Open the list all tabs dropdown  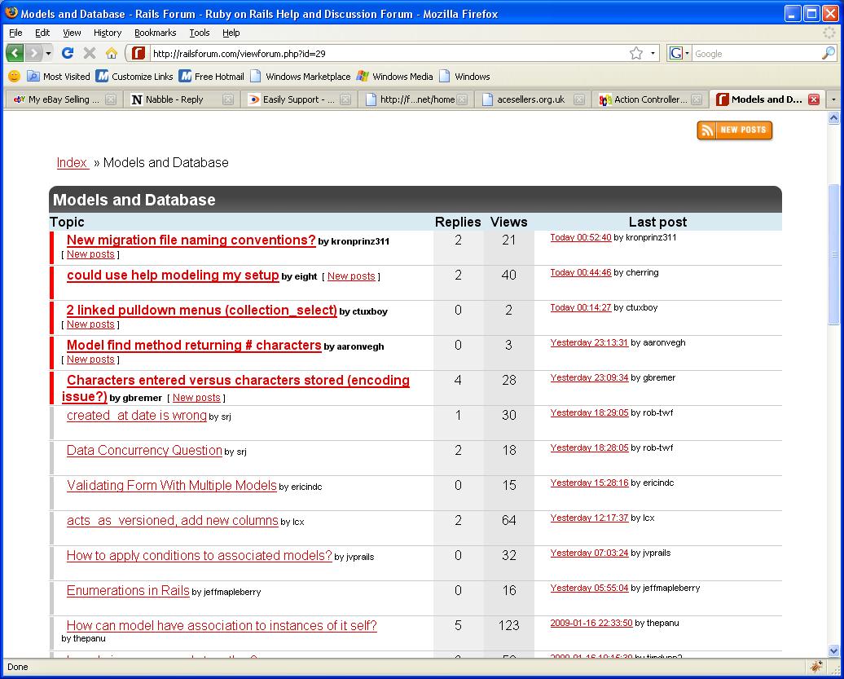833,99
